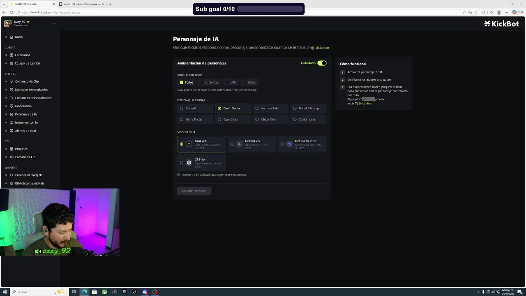The width and height of the screenshot is (526, 296).
Task: Check the VIPs option
Action: coord(231,83)
